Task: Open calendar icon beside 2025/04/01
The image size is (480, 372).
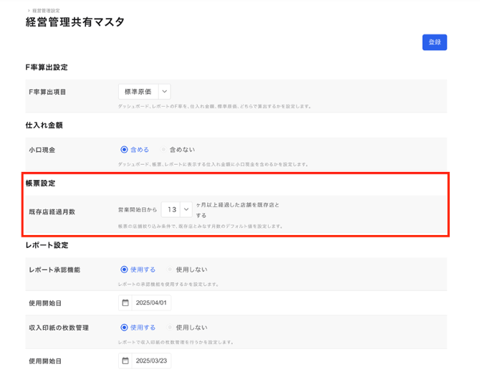Action: pos(125,303)
